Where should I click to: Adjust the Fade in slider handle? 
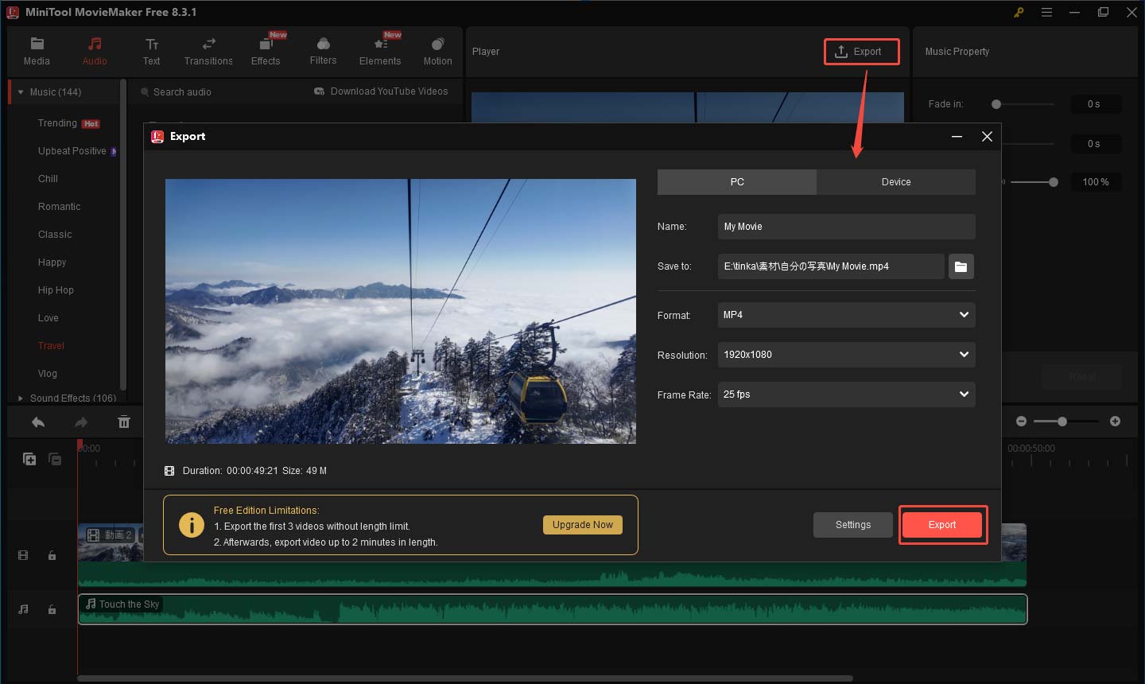(996, 104)
